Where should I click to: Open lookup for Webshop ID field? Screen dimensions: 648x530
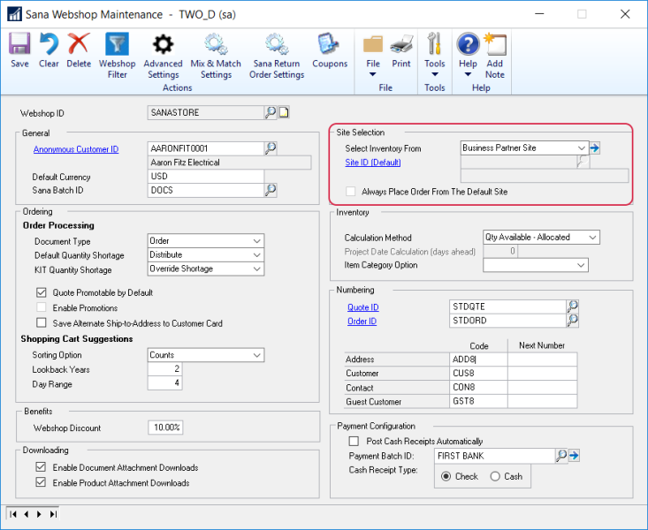coord(271,112)
